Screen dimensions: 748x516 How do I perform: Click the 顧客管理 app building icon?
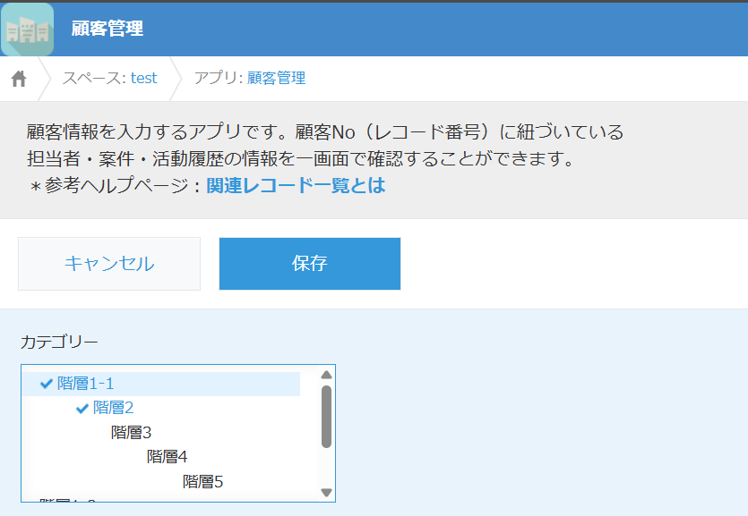click(x=27, y=30)
